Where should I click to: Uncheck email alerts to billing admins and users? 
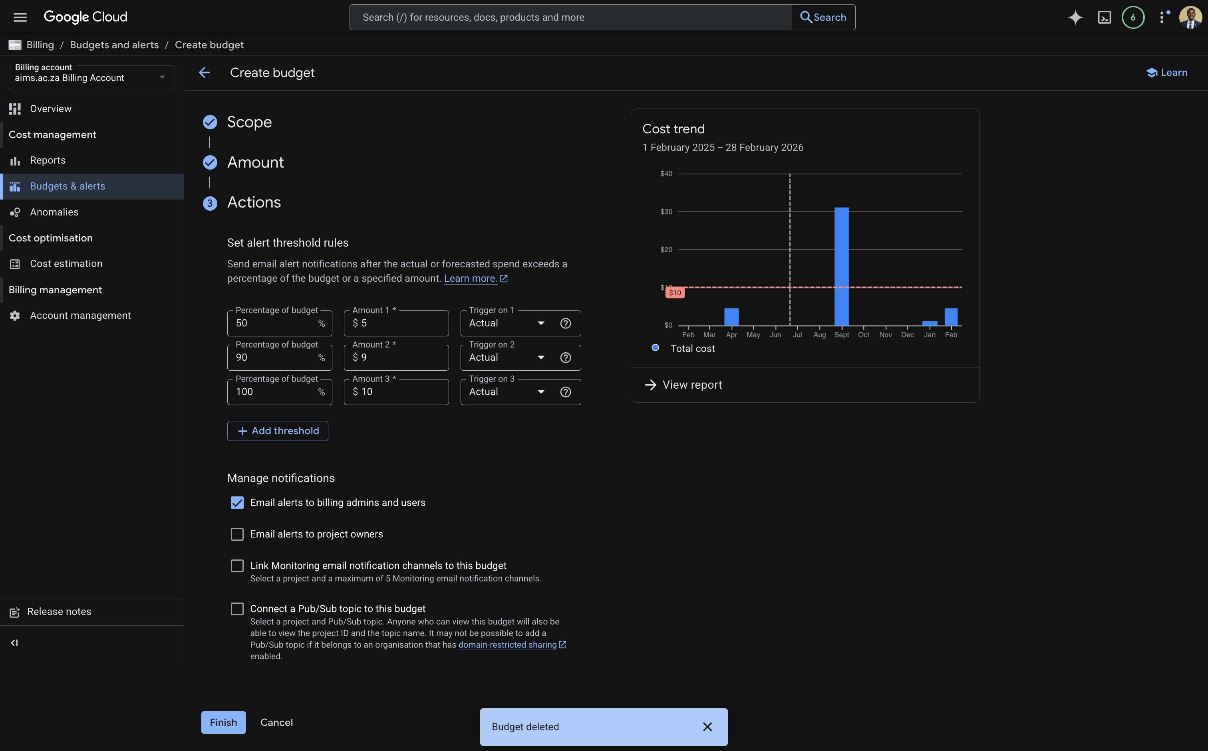tap(237, 503)
